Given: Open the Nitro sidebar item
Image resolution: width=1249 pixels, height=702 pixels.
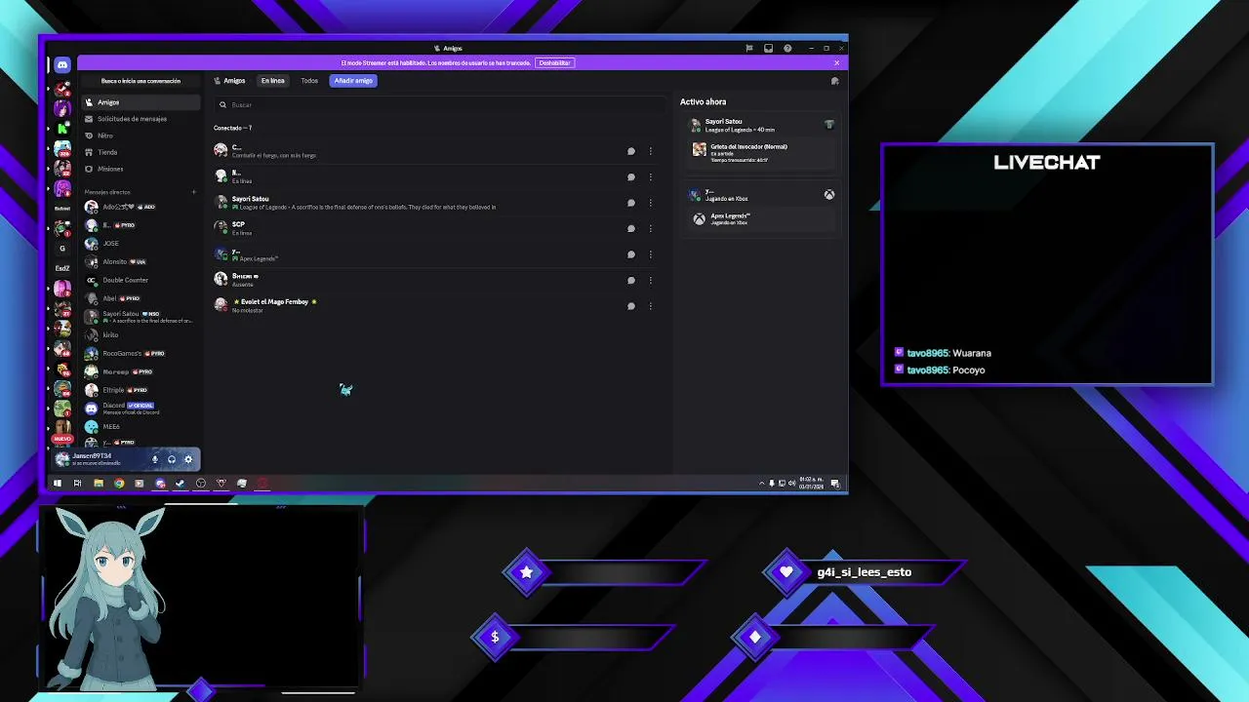Looking at the screenshot, I should click(x=141, y=136).
